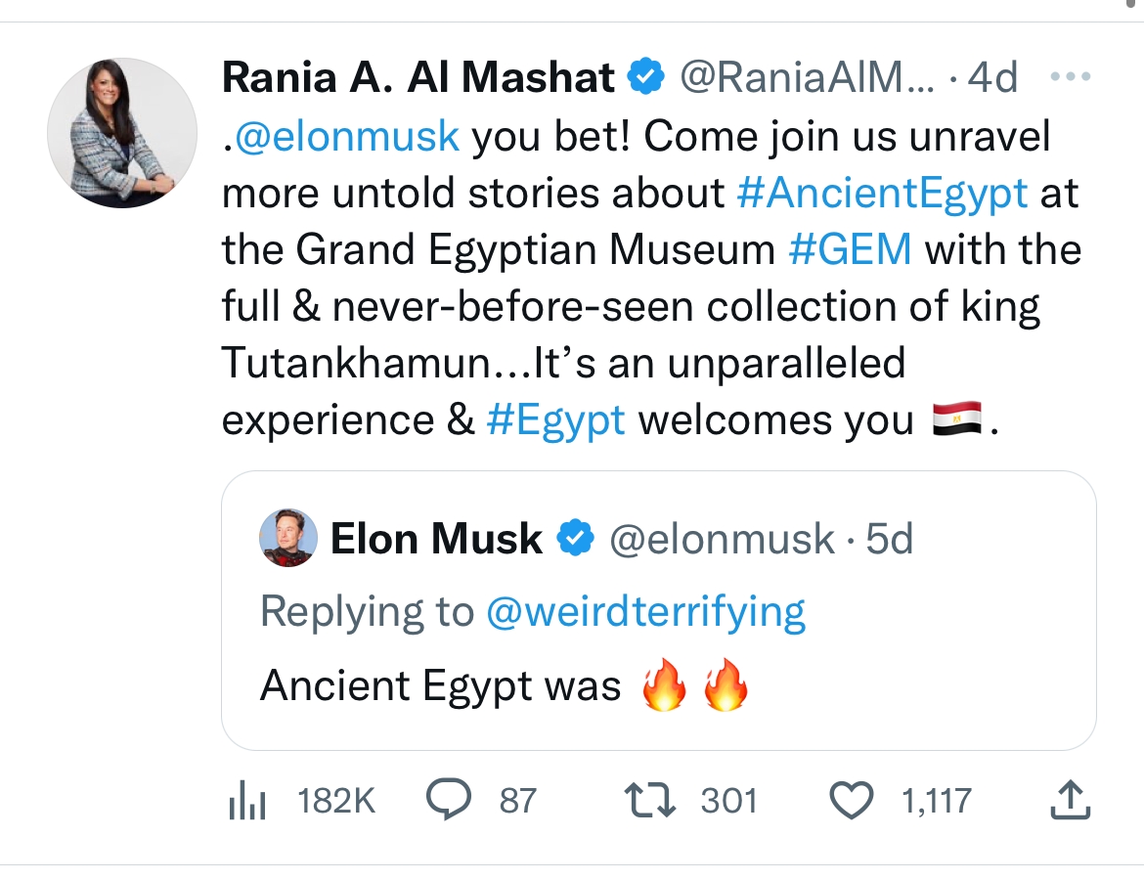Viewport: 1144px width, 880px height.
Task: Click the 5d timestamp in quoted tweet
Action: [889, 539]
